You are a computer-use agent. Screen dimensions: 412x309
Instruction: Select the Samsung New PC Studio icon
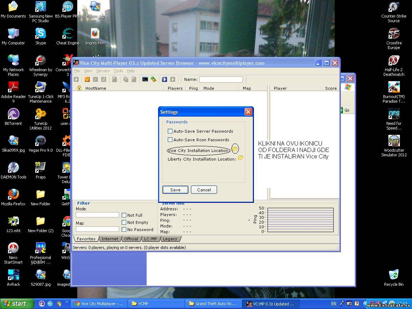[40, 12]
